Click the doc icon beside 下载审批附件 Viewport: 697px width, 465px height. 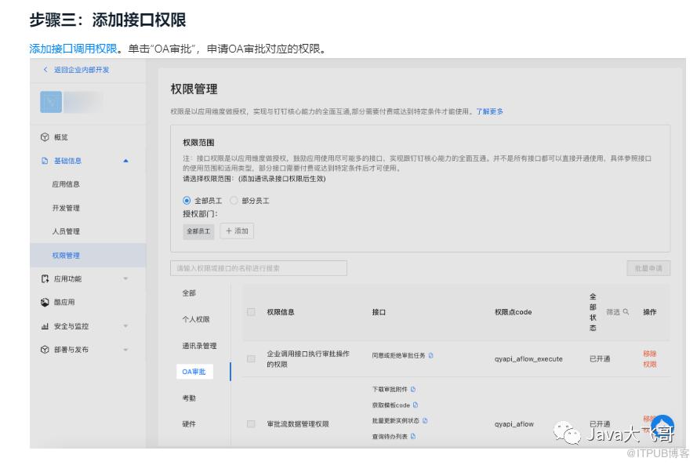pyautogui.click(x=414, y=389)
